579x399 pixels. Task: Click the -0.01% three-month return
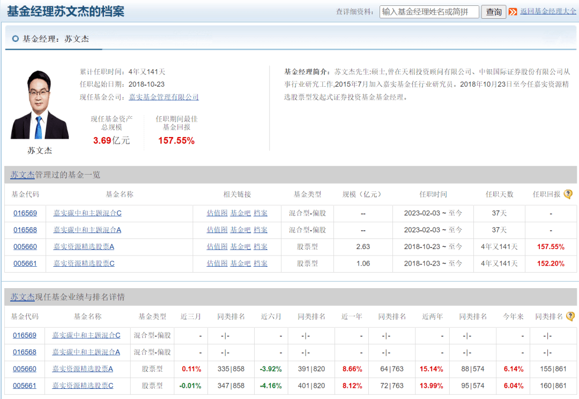click(x=190, y=386)
